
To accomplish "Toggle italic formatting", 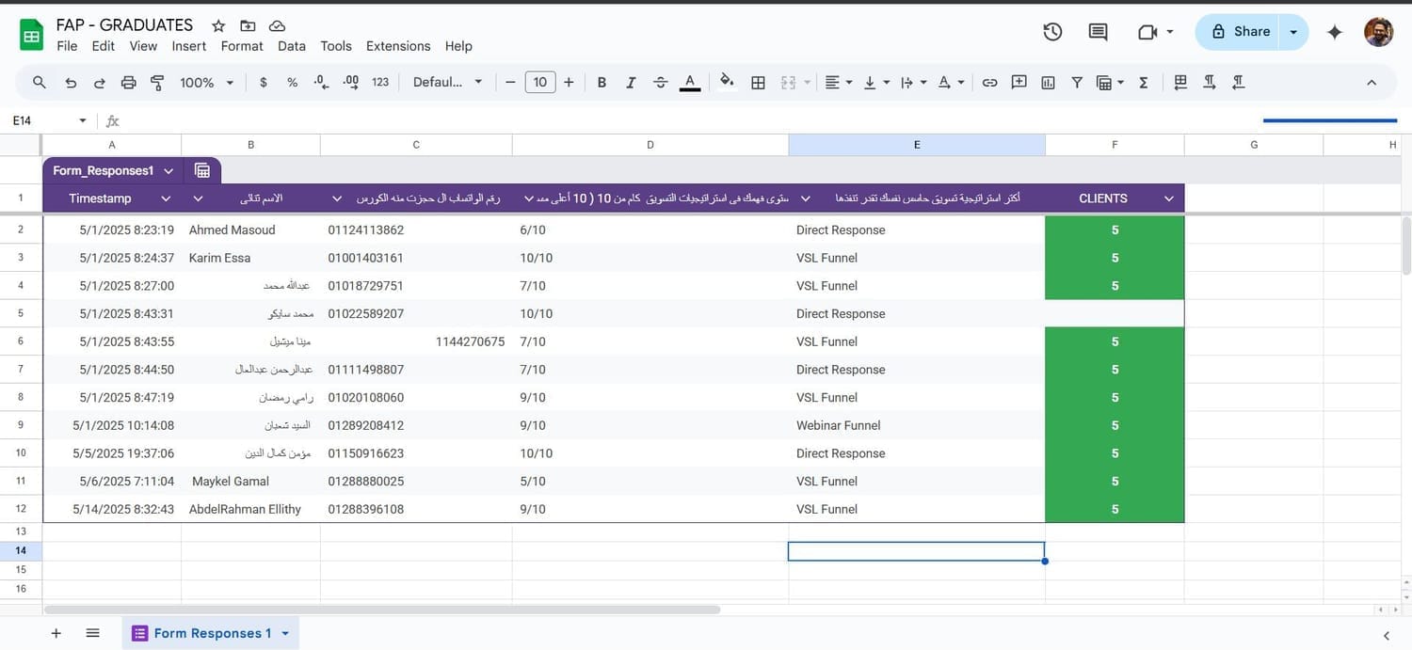I will click(x=631, y=83).
